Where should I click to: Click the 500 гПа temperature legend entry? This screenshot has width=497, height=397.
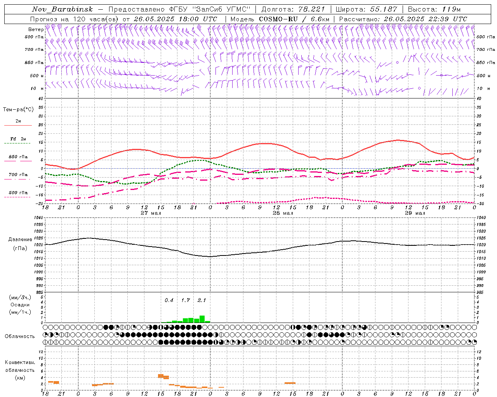click(x=18, y=193)
